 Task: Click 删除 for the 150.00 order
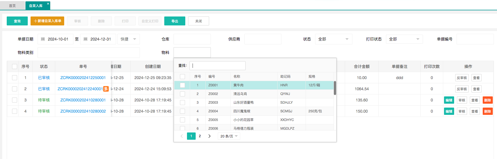pos(488,111)
